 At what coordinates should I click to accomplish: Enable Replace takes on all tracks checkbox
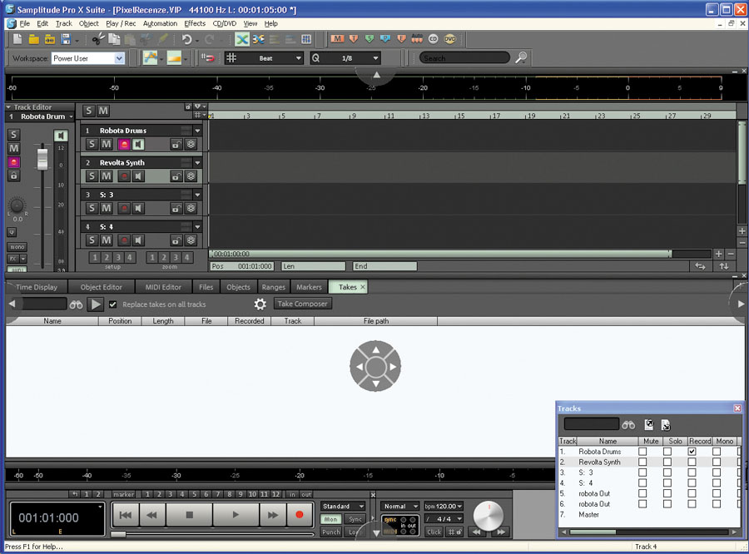(x=113, y=304)
